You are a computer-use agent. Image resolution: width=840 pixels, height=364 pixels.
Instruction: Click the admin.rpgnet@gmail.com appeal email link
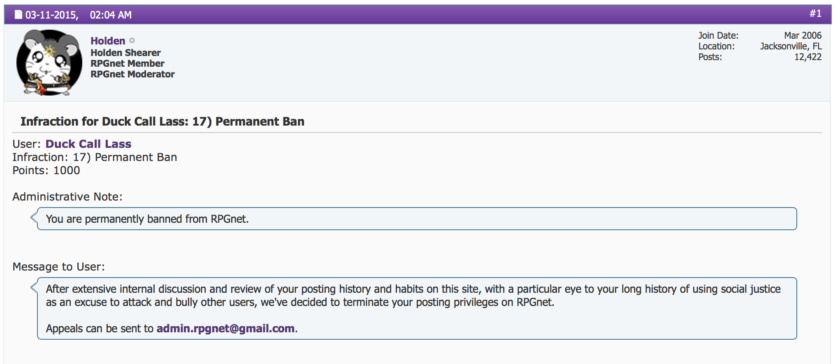tap(225, 328)
